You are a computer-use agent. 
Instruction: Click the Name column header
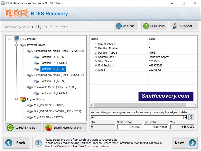click(x=94, y=39)
